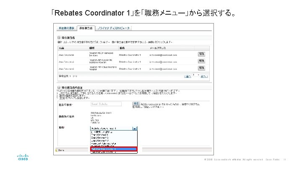Collapse the 責任担当者 section
The height and width of the screenshot is (170, 302).
pos(59,38)
